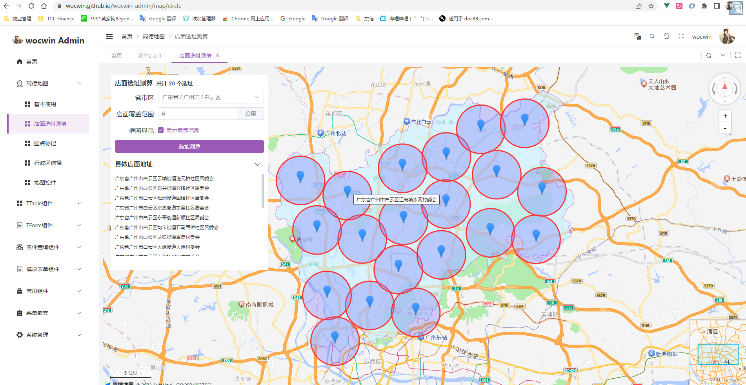Open the 省市区 cascader dropdown
This screenshot has height=385, width=746.
click(211, 97)
